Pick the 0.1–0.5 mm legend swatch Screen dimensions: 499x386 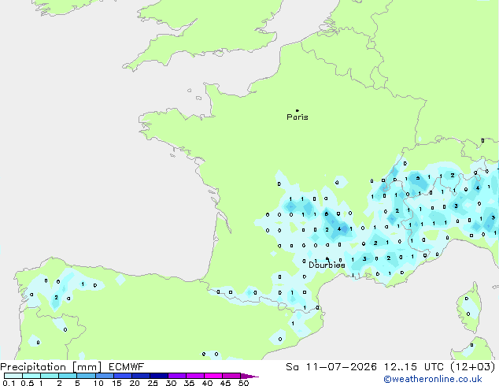pyautogui.click(x=13, y=376)
